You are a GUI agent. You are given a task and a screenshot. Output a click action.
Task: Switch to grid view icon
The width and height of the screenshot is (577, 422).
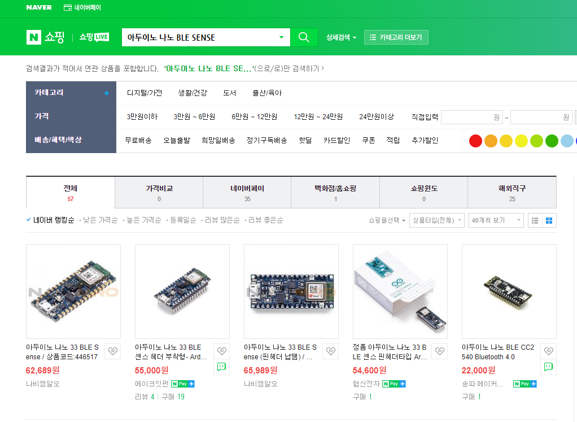pos(549,220)
